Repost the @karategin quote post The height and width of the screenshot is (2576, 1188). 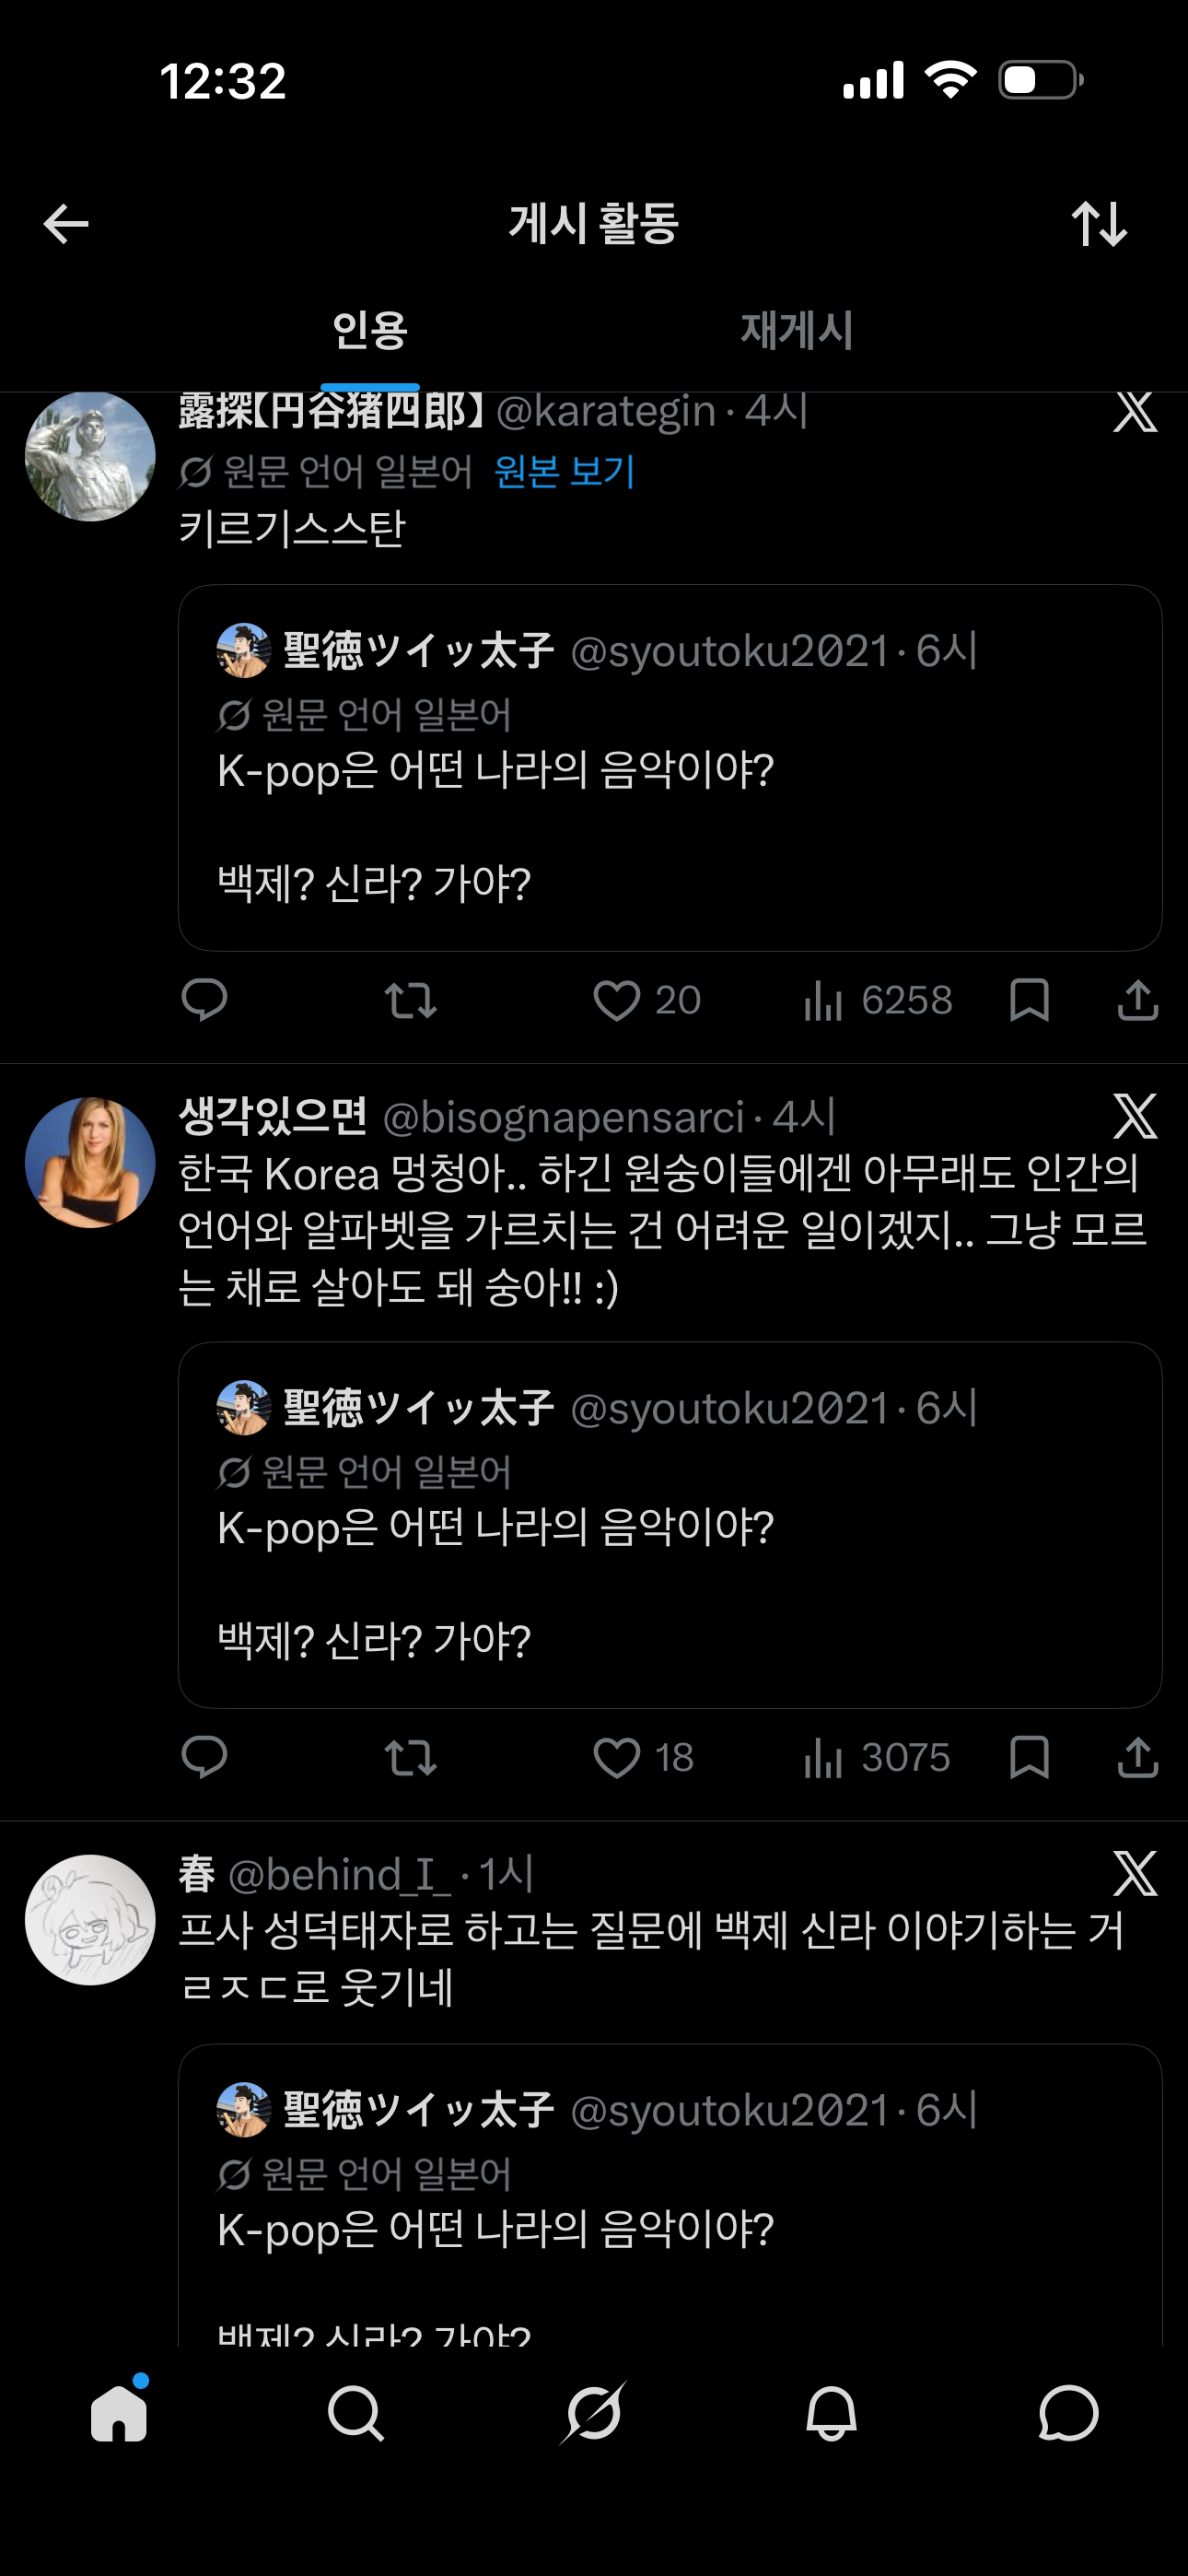[x=411, y=1000]
